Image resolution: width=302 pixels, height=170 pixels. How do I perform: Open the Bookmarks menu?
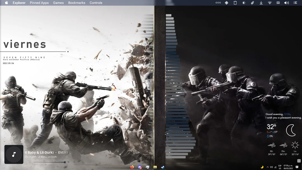77,3
